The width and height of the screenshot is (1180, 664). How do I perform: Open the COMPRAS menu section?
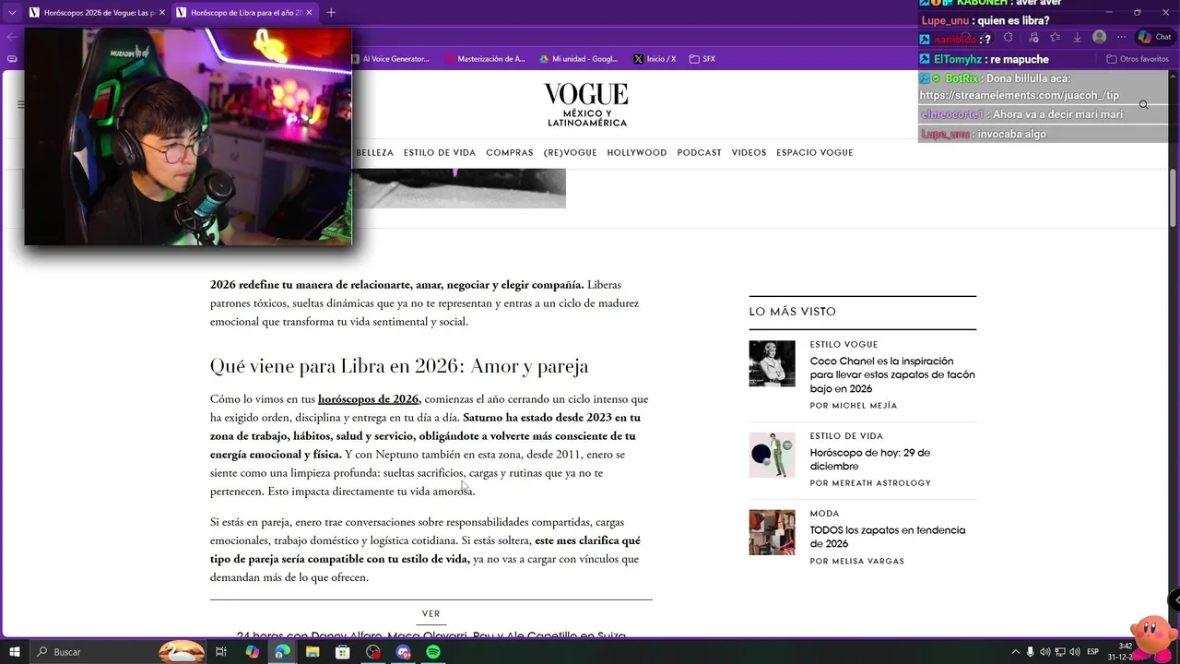point(510,153)
